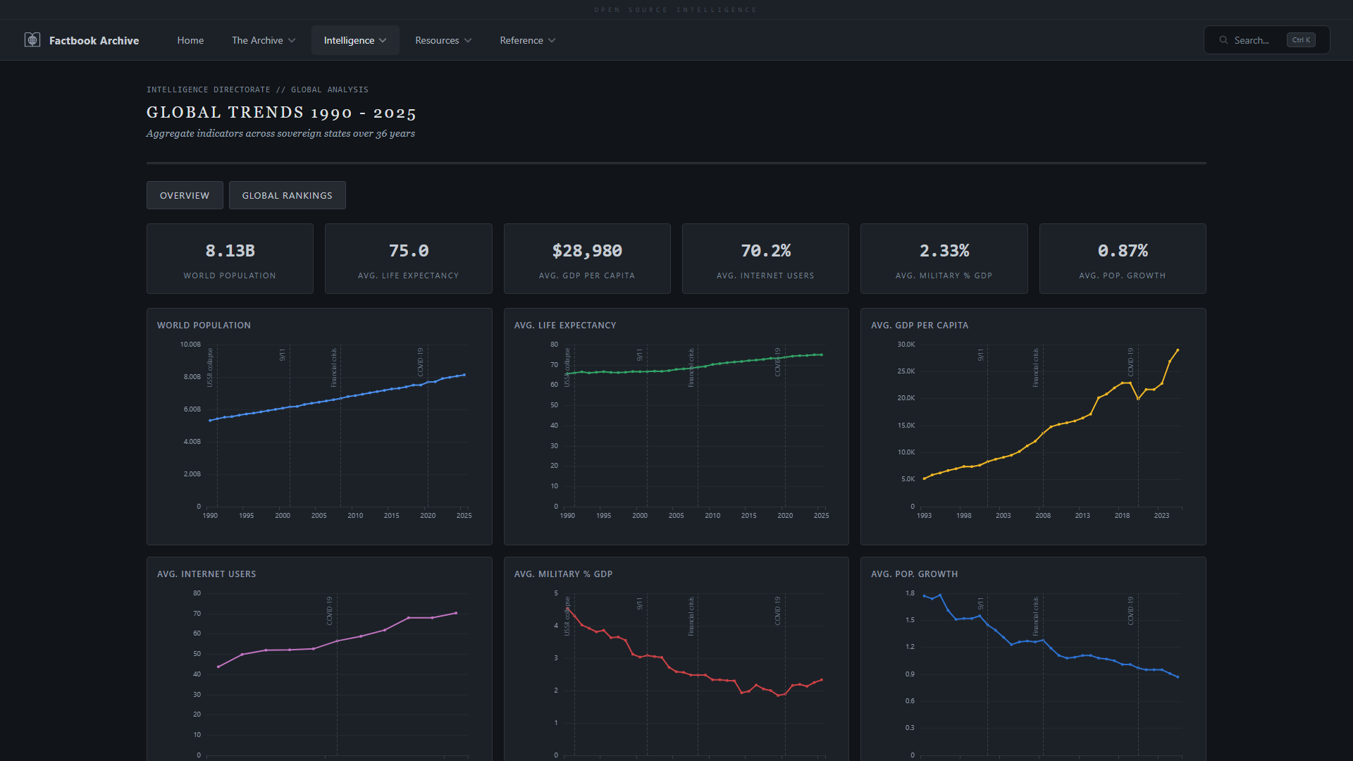Switch to the Overview tab
The height and width of the screenshot is (761, 1353).
(185, 195)
